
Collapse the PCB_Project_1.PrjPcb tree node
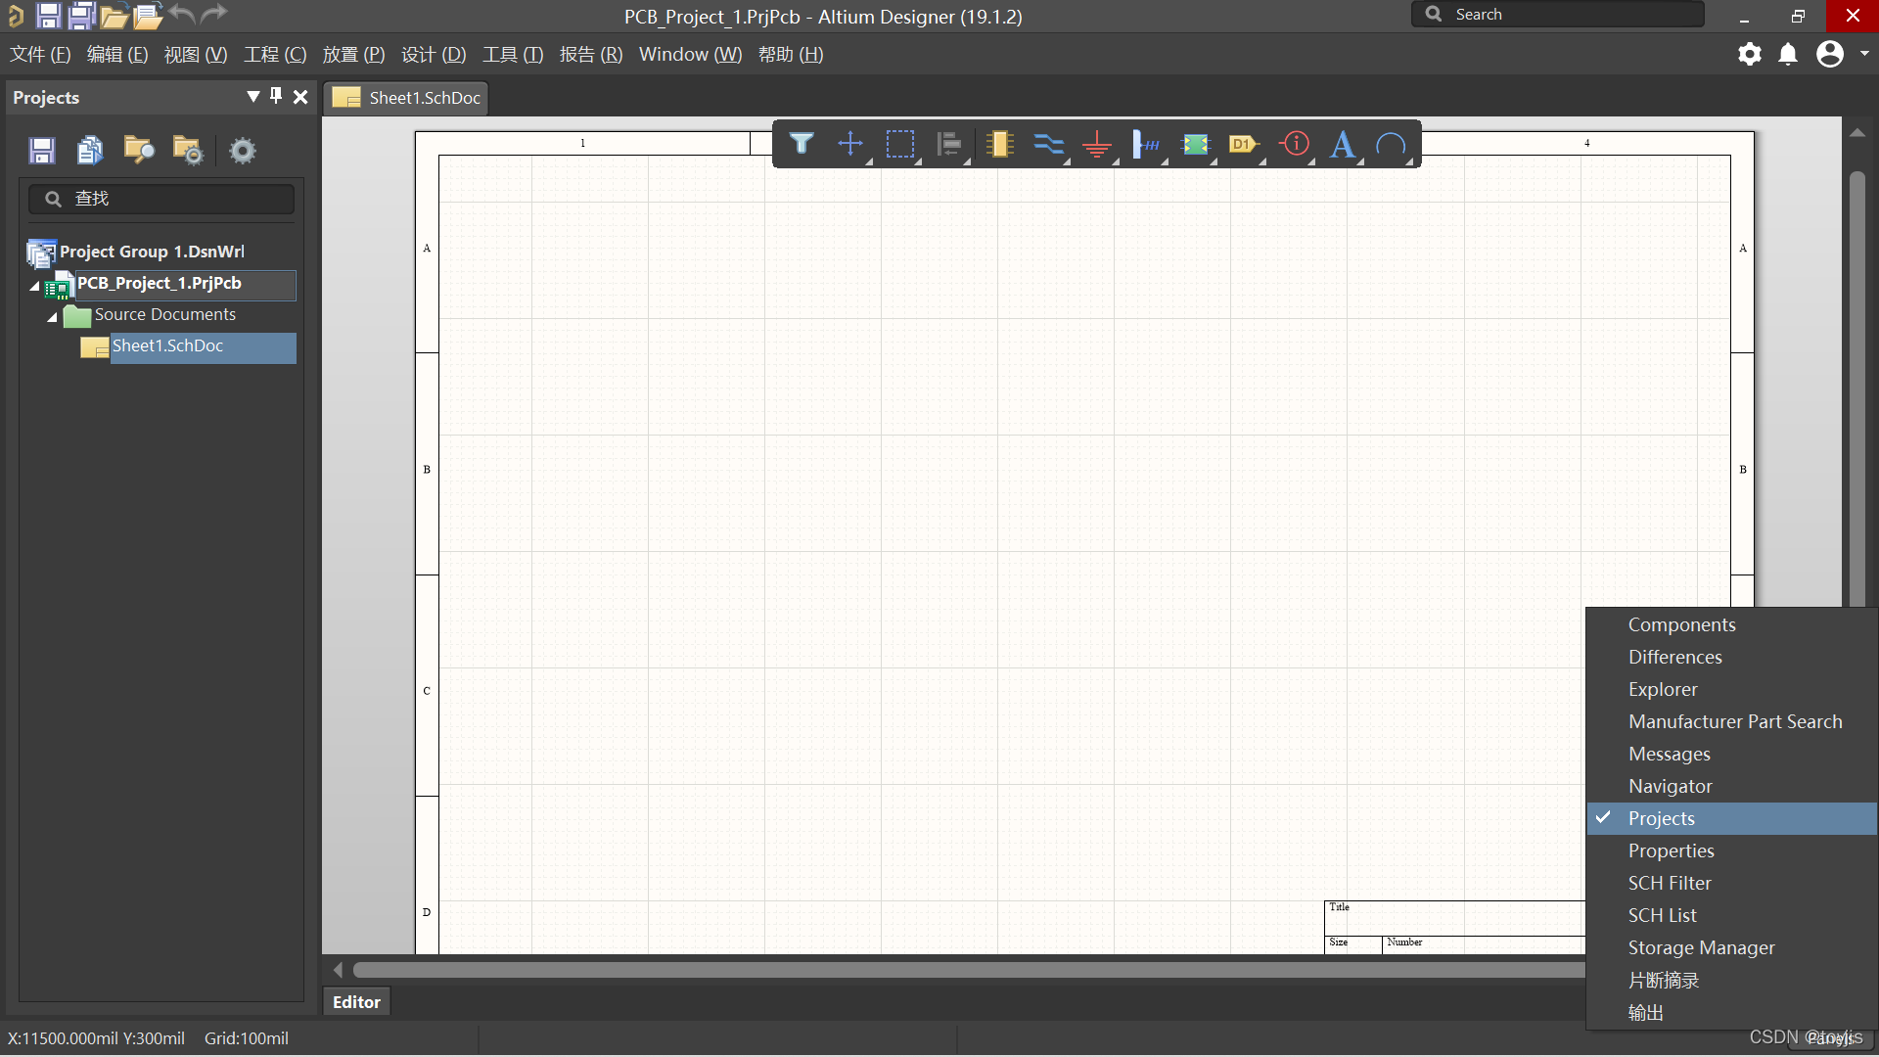pyautogui.click(x=34, y=286)
